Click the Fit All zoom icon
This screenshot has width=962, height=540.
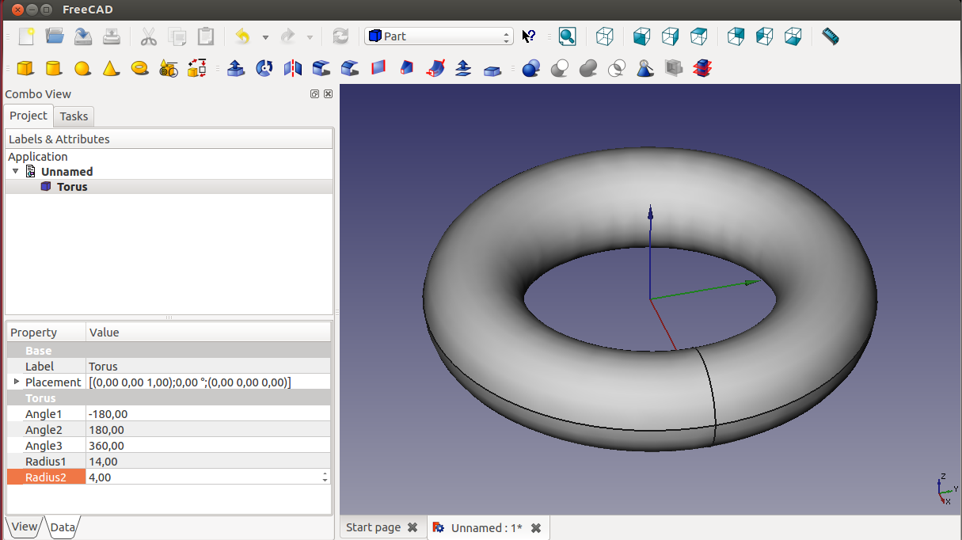click(x=567, y=36)
